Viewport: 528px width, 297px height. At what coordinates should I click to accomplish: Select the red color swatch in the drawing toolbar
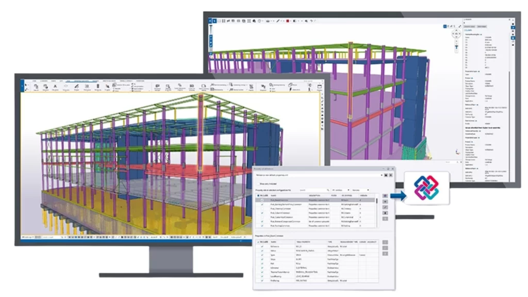point(288,21)
